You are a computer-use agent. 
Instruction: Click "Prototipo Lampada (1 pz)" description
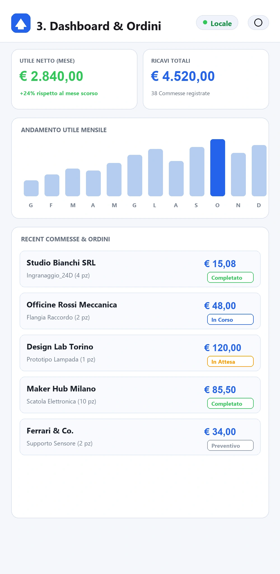click(61, 359)
